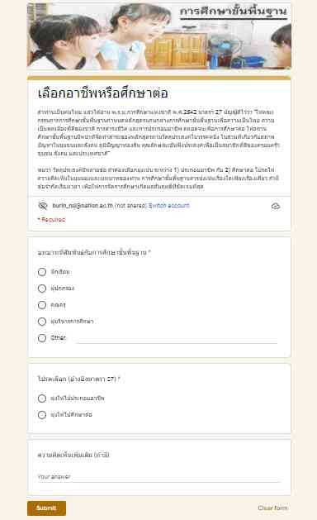This screenshot has width=317, height=520.
Task: Click the cloud saved-draft icon
Action: click(x=276, y=207)
